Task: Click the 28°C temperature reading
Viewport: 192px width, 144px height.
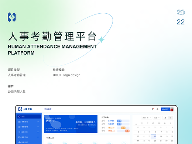Action: coord(49,121)
